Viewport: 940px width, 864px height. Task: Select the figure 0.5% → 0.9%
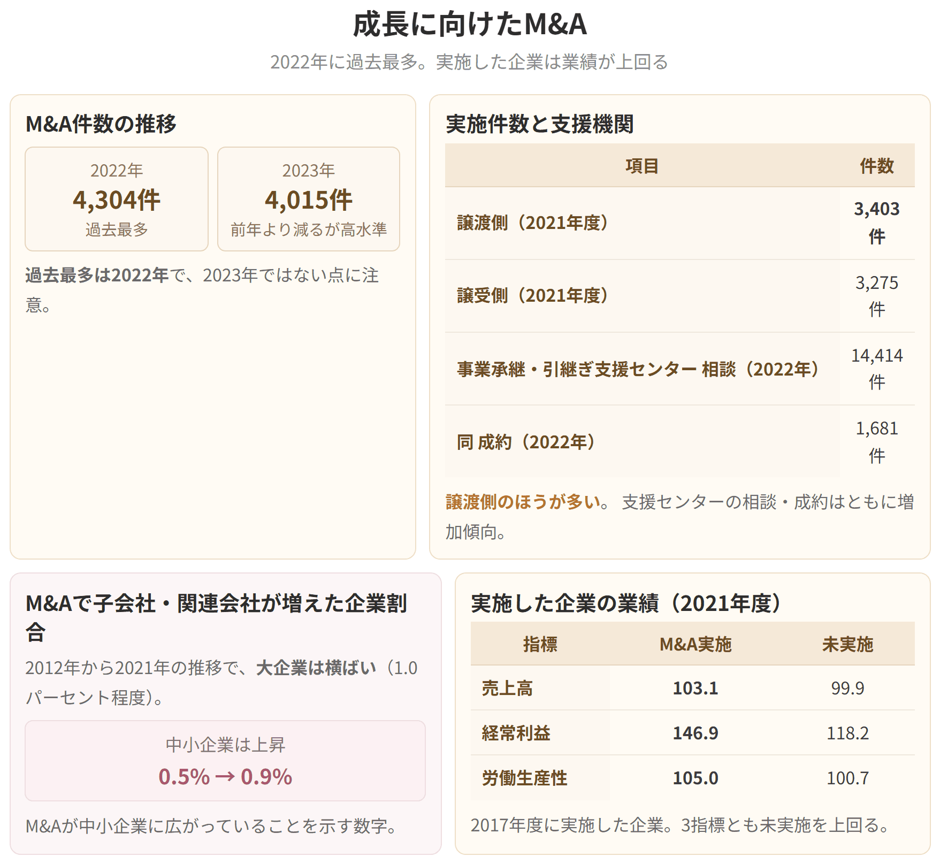click(x=225, y=777)
